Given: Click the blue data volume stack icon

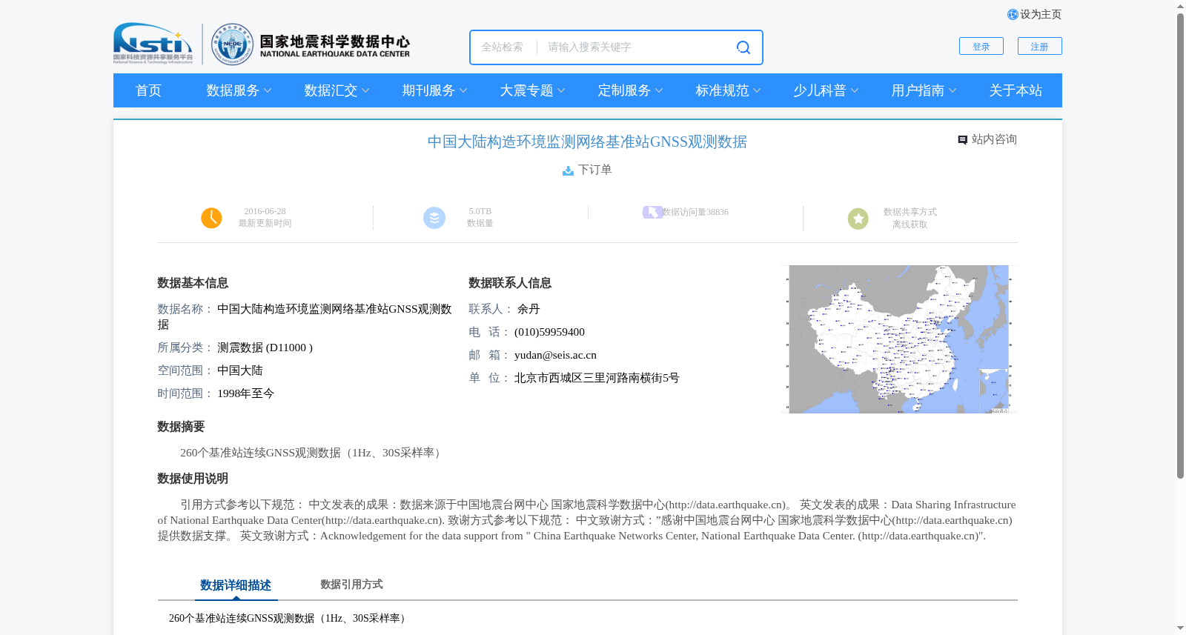Looking at the screenshot, I should [x=434, y=218].
